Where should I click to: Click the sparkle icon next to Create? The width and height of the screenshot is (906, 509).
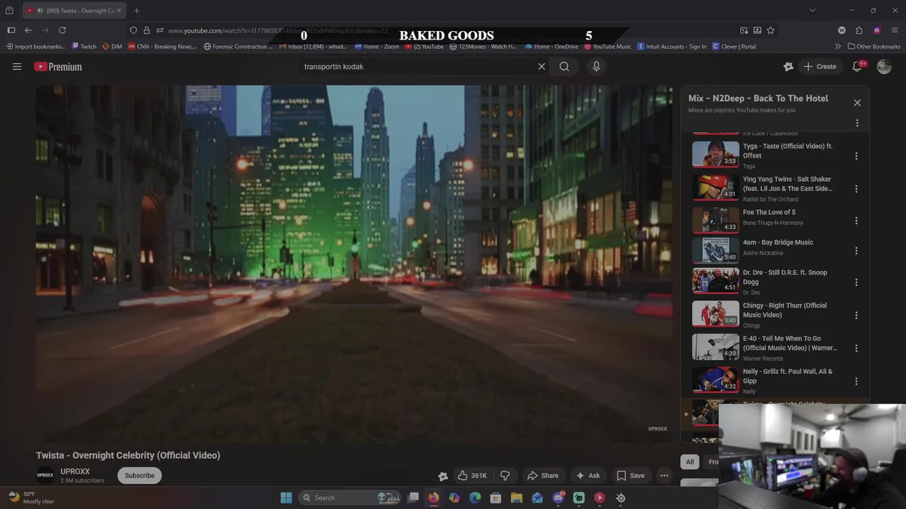pos(789,66)
